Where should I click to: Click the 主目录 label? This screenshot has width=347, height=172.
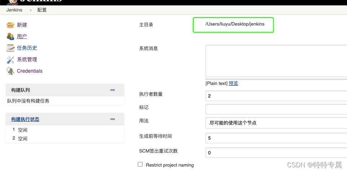(146, 25)
